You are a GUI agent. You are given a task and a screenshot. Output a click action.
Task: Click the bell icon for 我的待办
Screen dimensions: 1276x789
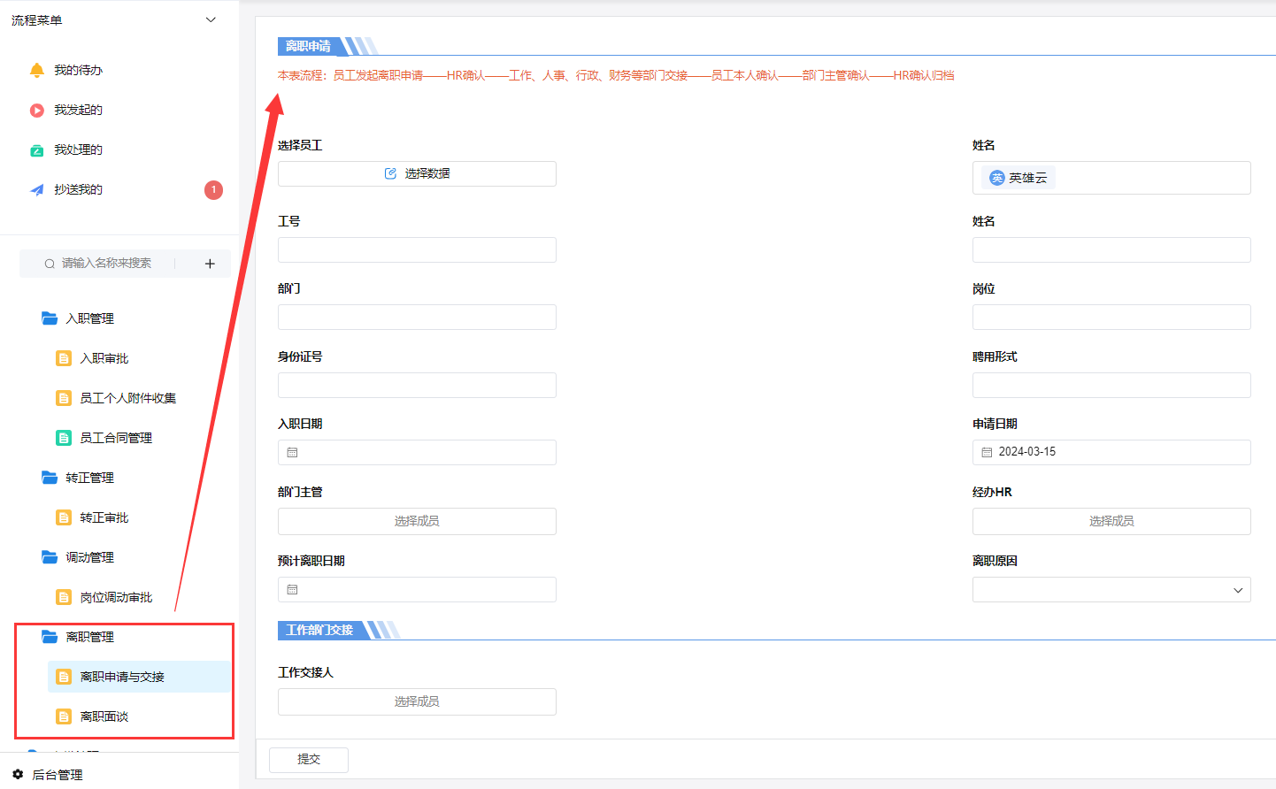[36, 70]
